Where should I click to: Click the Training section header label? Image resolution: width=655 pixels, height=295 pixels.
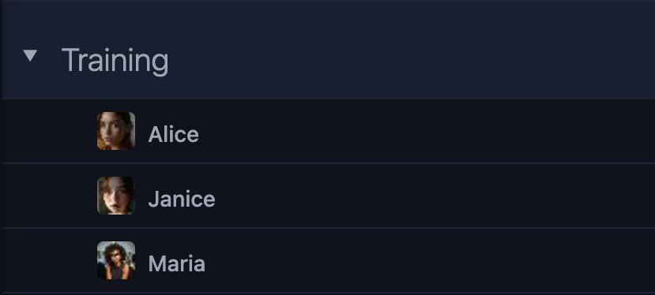pyautogui.click(x=115, y=61)
